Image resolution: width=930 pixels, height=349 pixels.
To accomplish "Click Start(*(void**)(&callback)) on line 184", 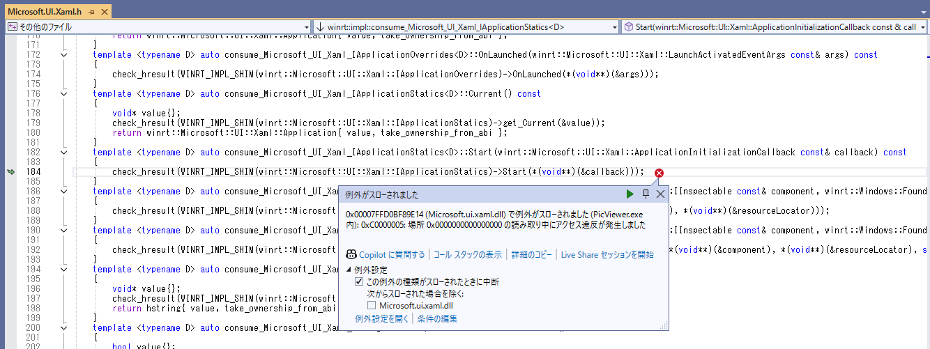I will pyautogui.click(x=570, y=171).
